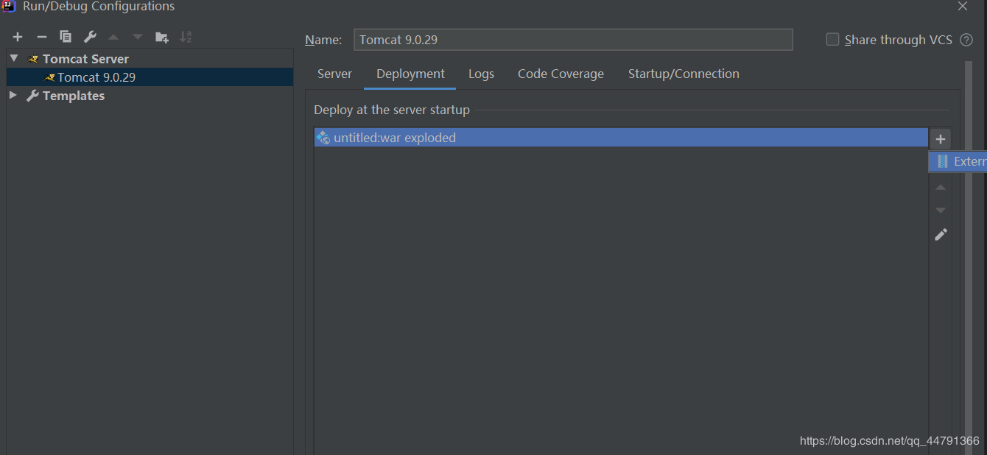Switch to the Server tab

tap(334, 74)
